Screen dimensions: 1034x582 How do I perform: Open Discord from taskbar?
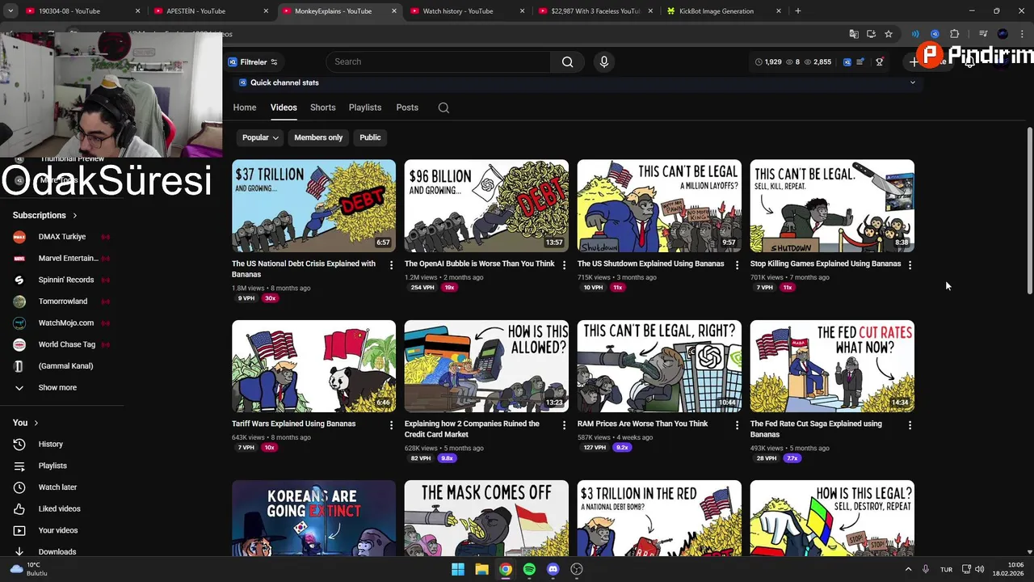[553, 569]
